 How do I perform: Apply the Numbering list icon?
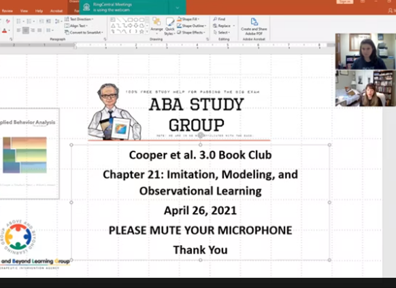click(x=29, y=21)
